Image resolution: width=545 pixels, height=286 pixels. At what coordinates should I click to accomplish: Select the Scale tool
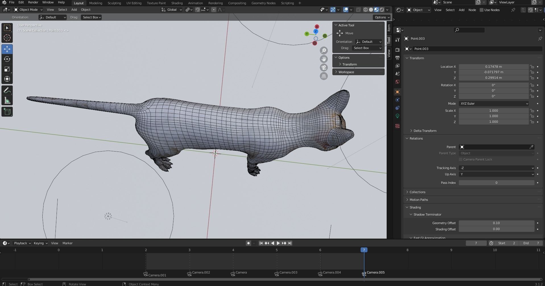pyautogui.click(x=7, y=69)
